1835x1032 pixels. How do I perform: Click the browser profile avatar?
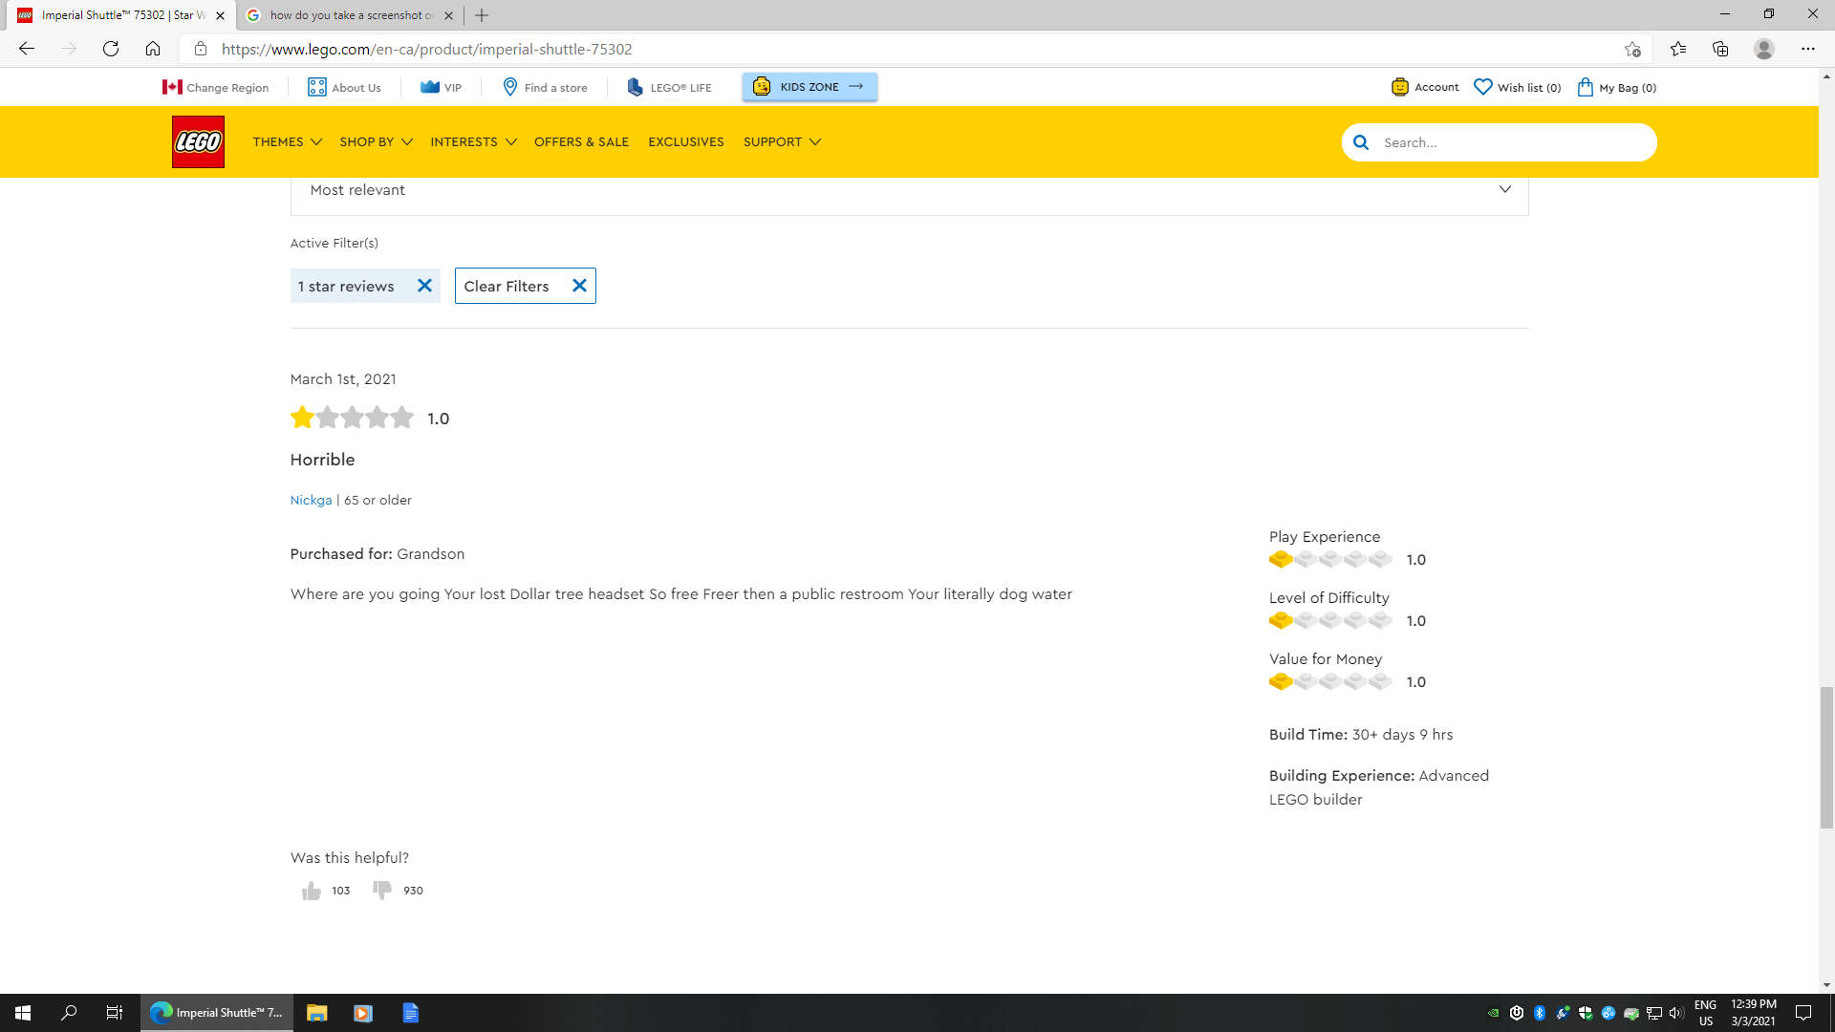click(1764, 49)
